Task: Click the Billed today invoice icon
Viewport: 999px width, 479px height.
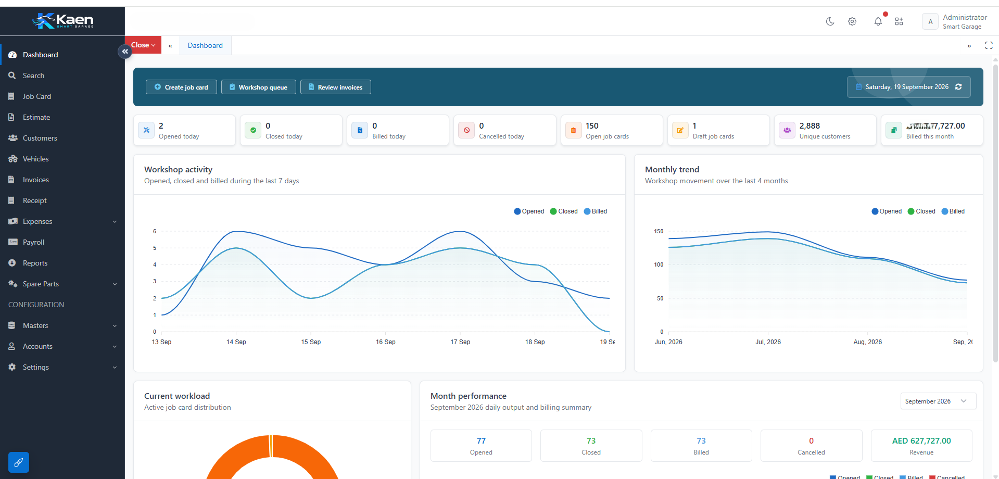Action: (360, 130)
